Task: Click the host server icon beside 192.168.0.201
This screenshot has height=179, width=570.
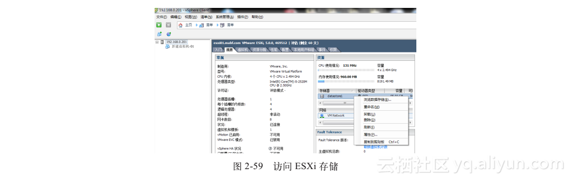Action: (162, 42)
